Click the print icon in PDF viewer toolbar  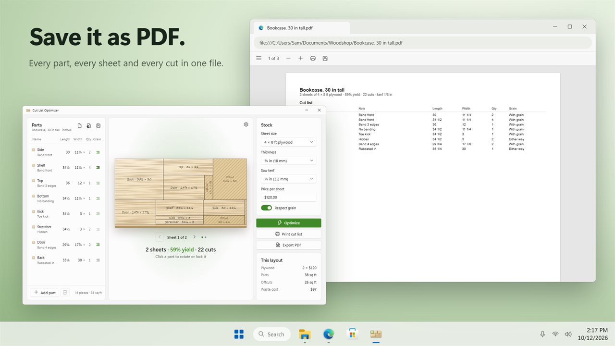[313, 58]
